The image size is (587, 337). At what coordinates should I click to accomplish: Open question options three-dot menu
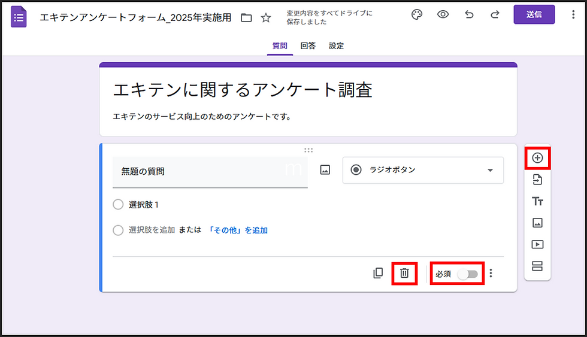pos(491,274)
